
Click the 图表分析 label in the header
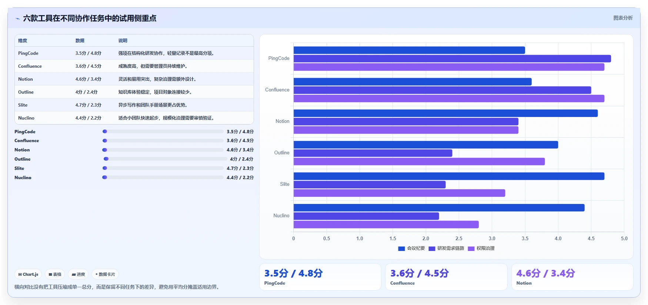(x=623, y=18)
